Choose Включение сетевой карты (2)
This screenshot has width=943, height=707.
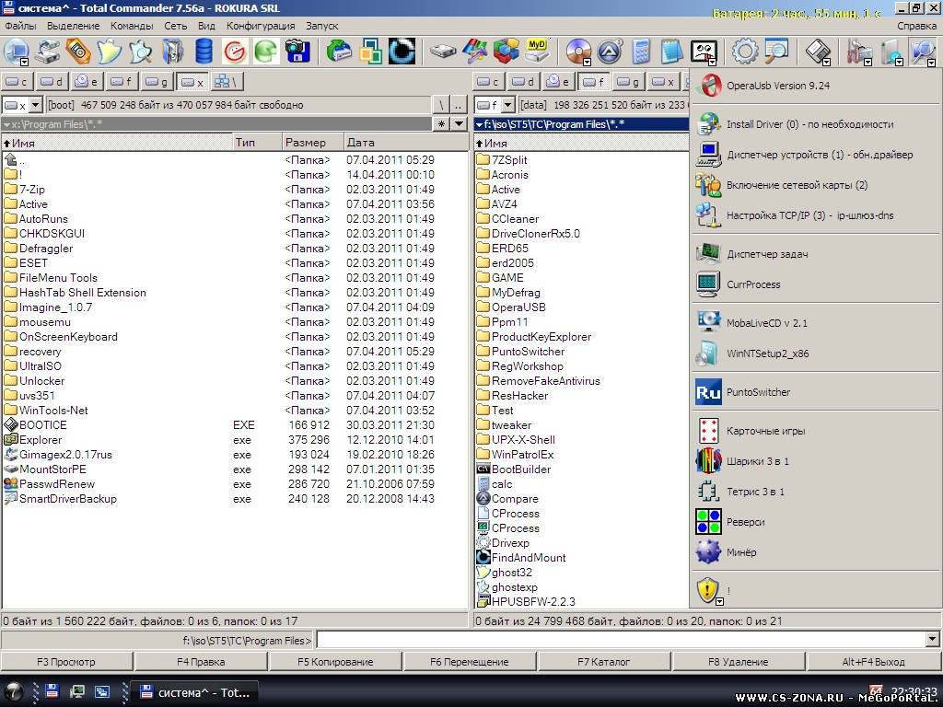tap(816, 185)
